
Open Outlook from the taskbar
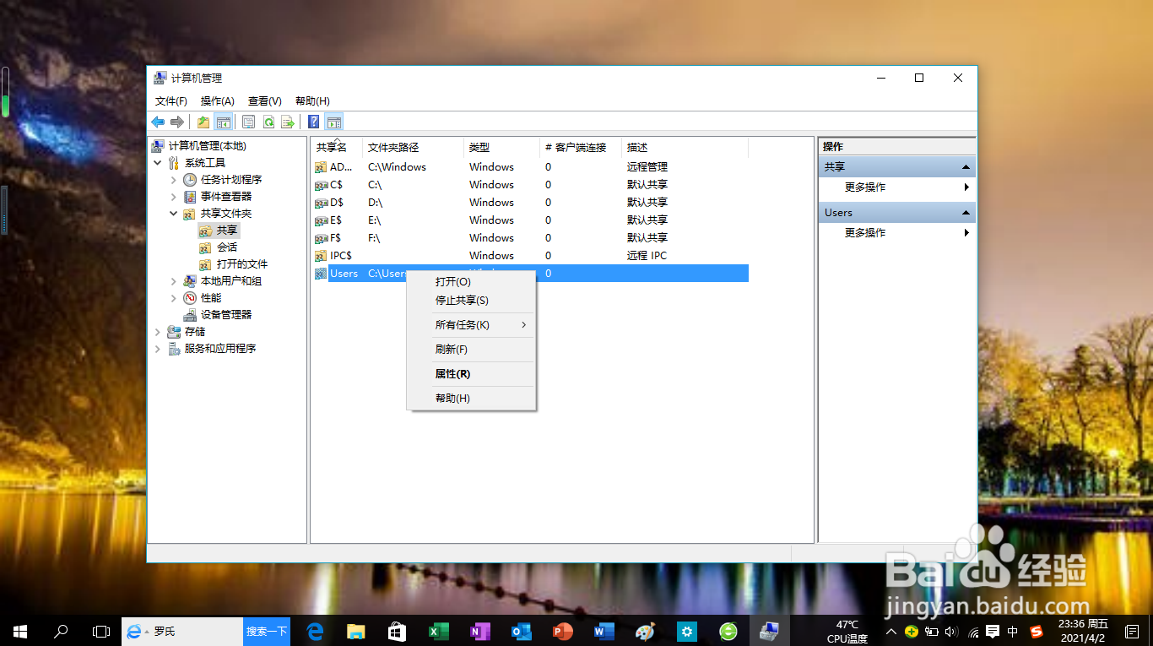[x=521, y=631]
